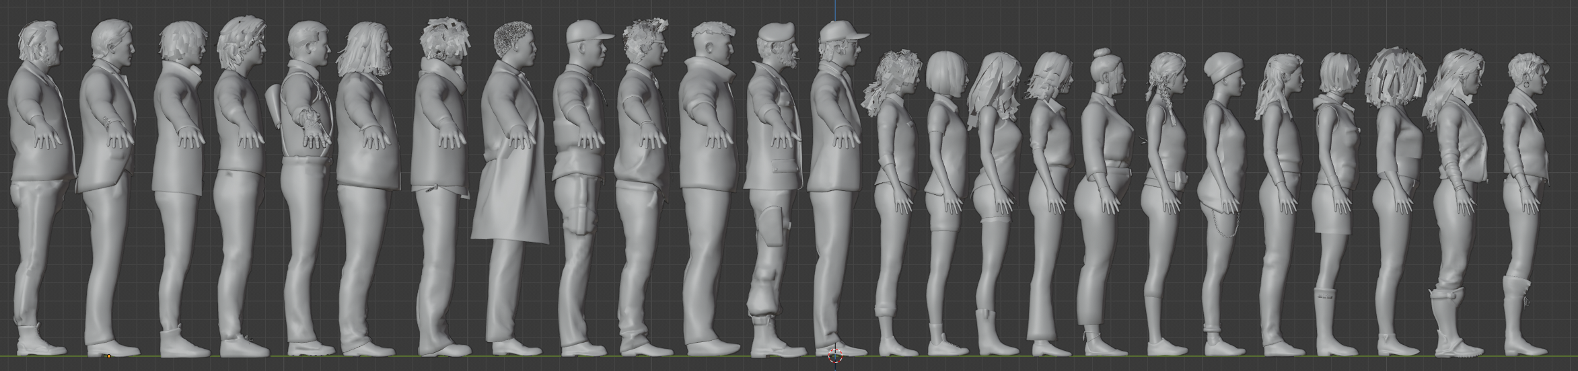Screen dimensions: 1578x371
Task: Select the woman with shoulder-length hair in wide-leg trousers
Action: click(x=1050, y=202)
